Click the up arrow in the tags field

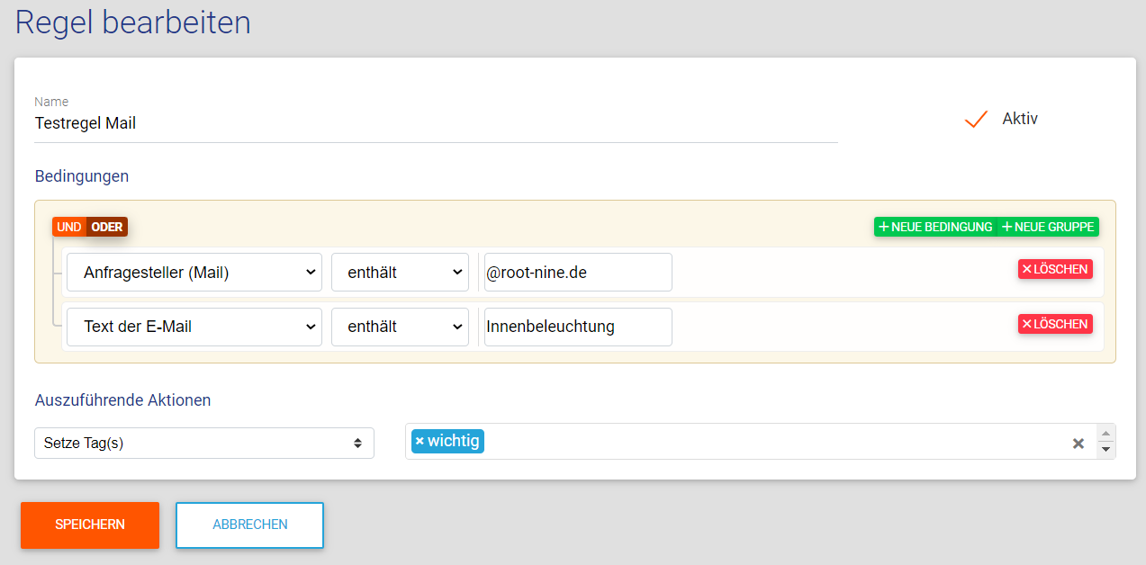pyautogui.click(x=1106, y=434)
